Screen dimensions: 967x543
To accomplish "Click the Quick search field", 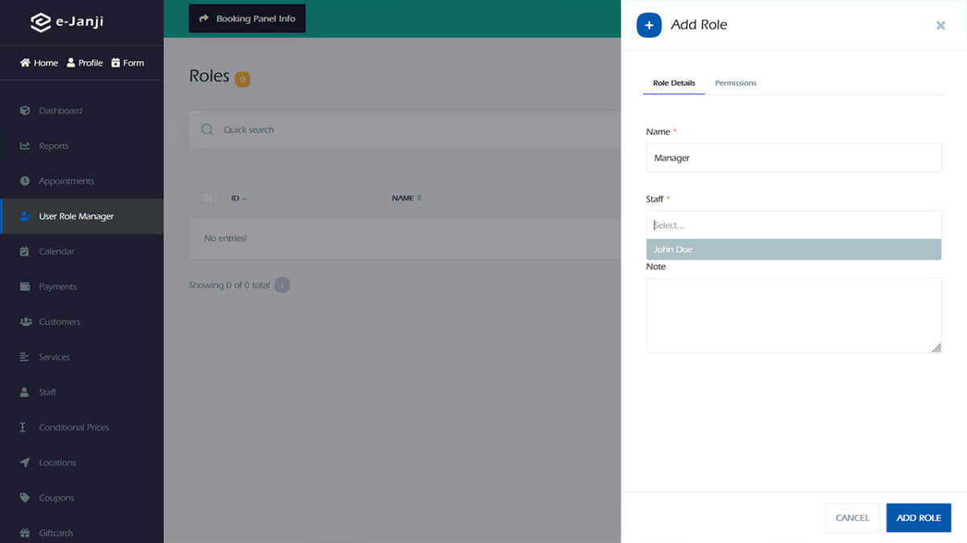I will pyautogui.click(x=405, y=130).
